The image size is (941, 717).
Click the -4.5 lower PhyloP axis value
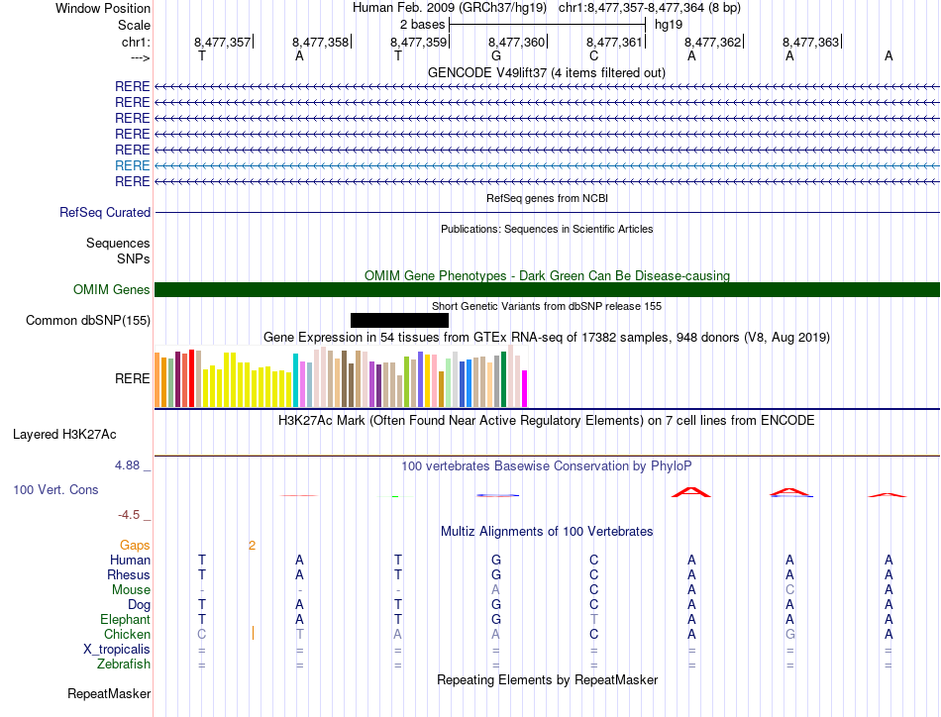click(129, 515)
